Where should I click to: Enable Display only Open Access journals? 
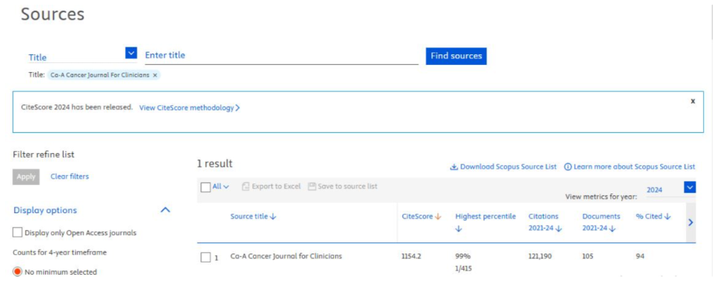click(x=18, y=232)
